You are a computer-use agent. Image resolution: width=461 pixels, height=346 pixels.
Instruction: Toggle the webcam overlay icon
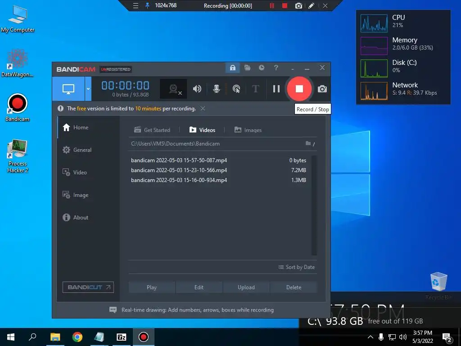(173, 89)
